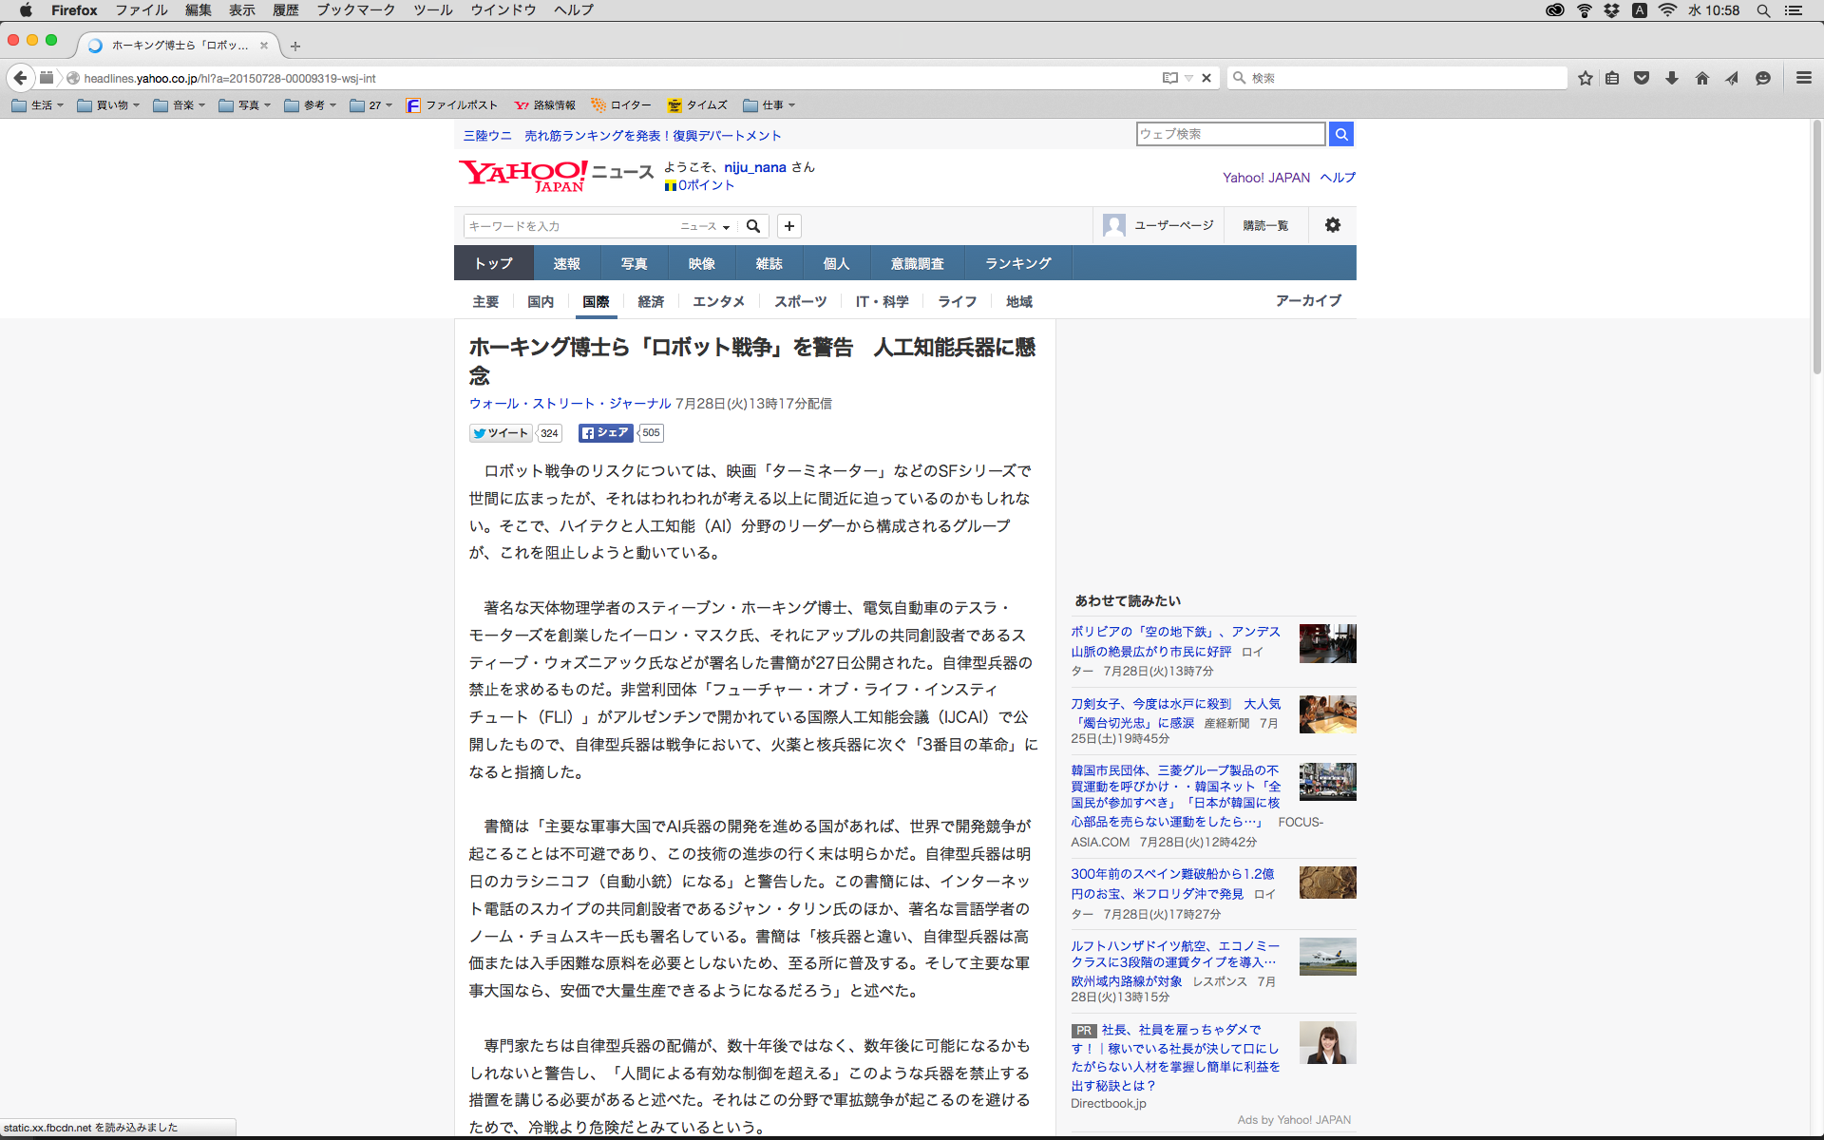The height and width of the screenshot is (1140, 1824).
Task: Click the Spotlight search icon in menu bar
Action: 1763,10
